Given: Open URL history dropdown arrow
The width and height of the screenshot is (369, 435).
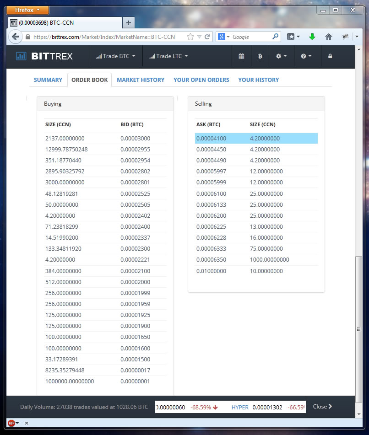Looking at the screenshot, I should click(199, 37).
